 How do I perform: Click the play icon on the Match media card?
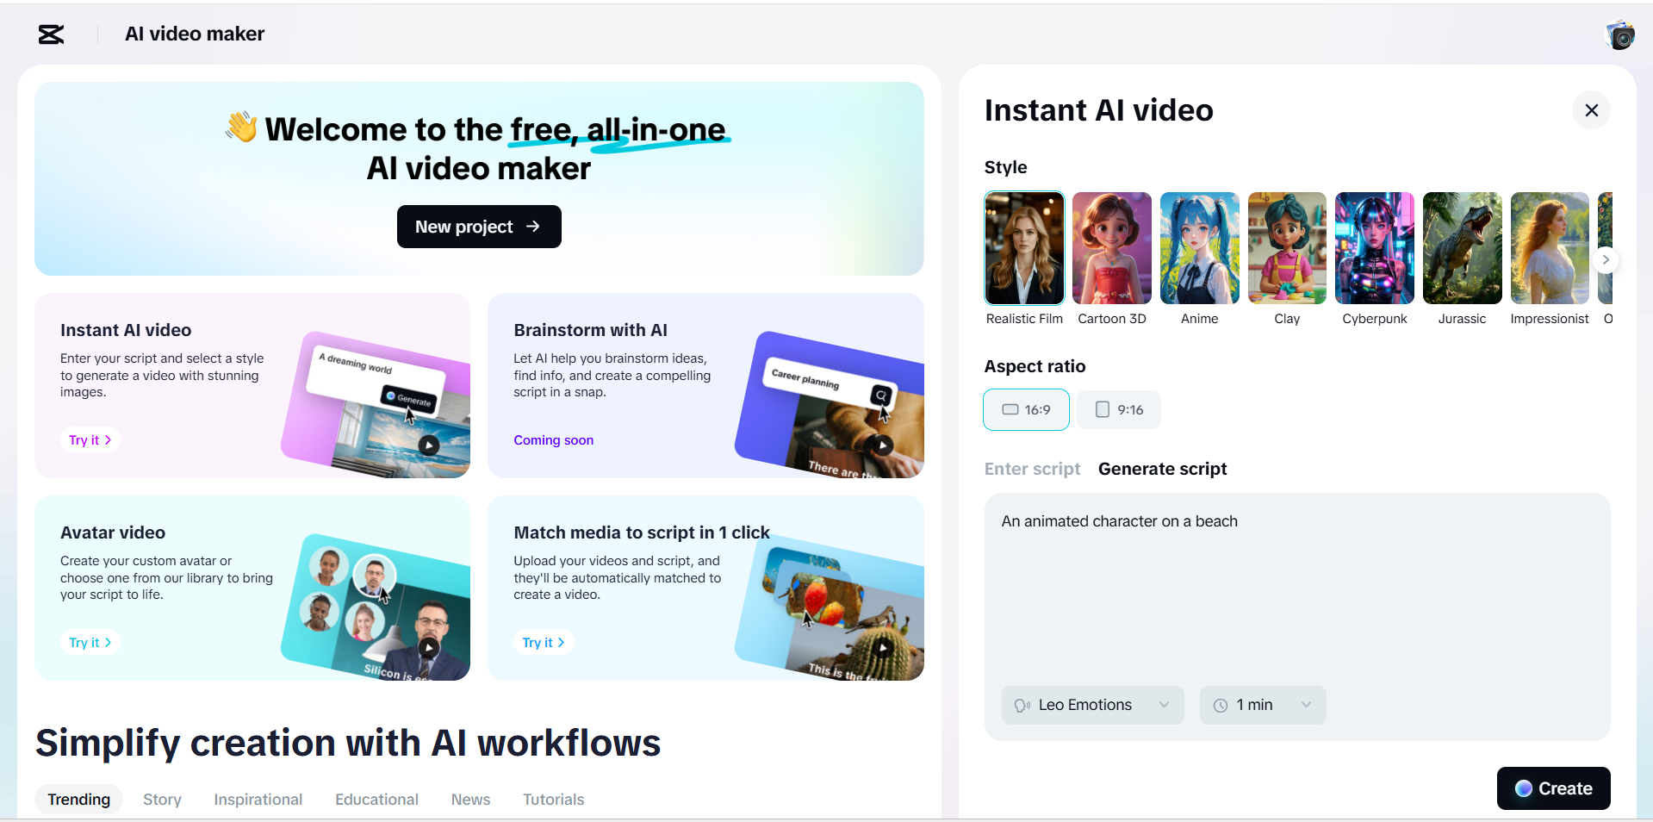tap(884, 647)
